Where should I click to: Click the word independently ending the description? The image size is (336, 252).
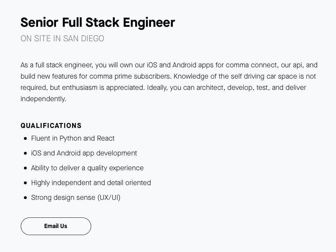click(43, 99)
